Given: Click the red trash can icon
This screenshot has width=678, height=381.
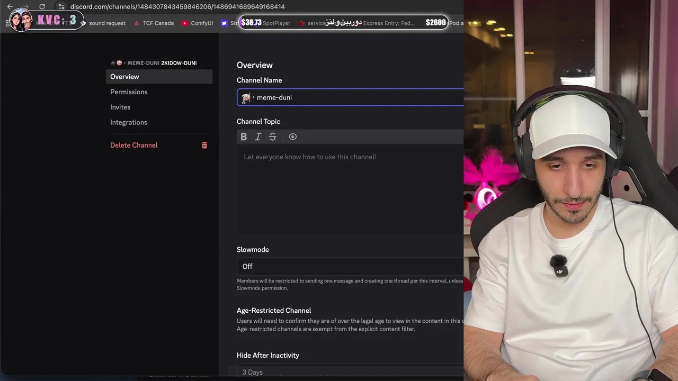Looking at the screenshot, I should 204,145.
